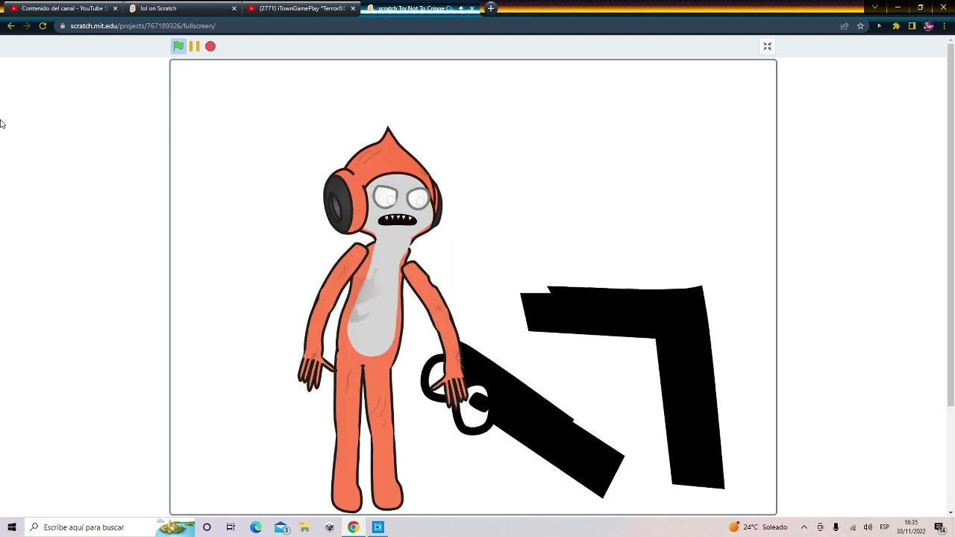
Task: Open the Mail app on the taskbar
Action: [281, 527]
